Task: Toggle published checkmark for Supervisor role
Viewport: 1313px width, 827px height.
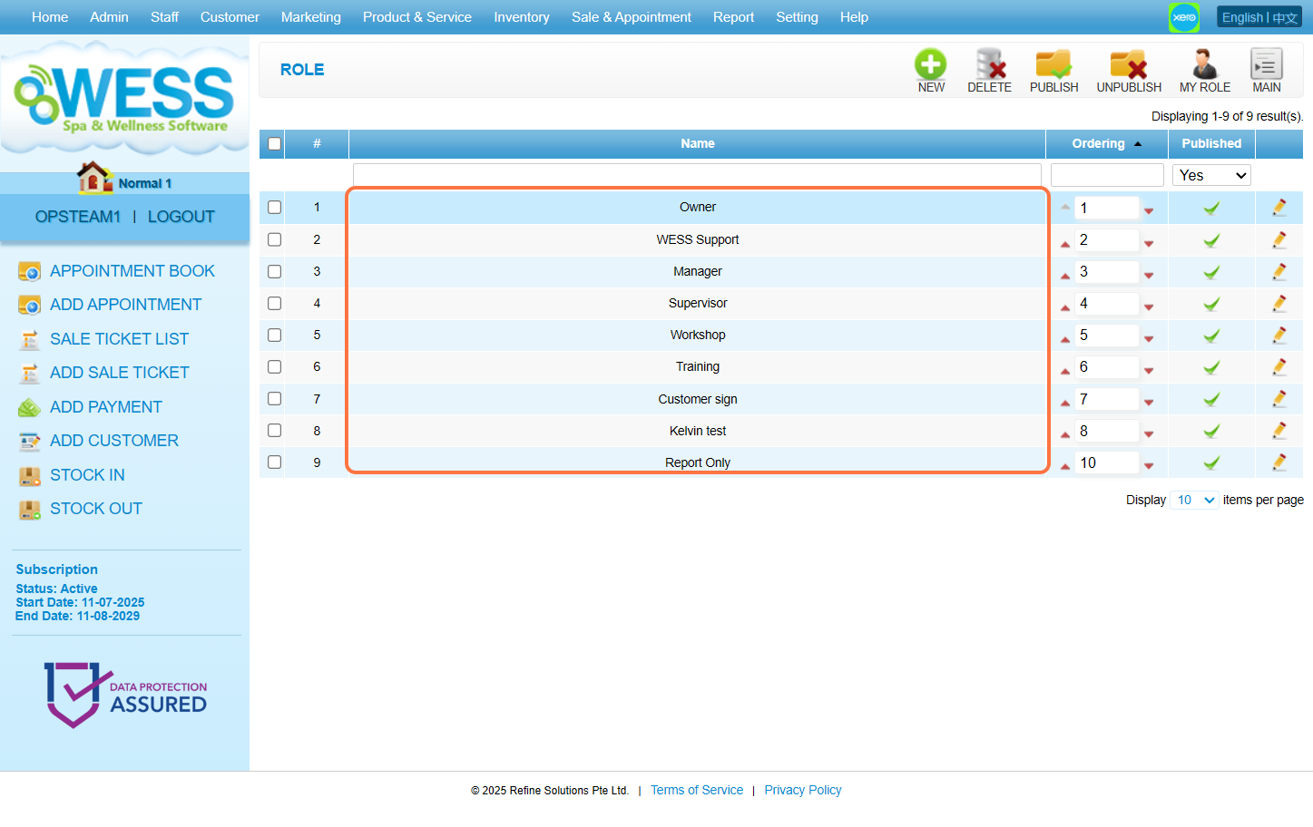Action: 1210,304
